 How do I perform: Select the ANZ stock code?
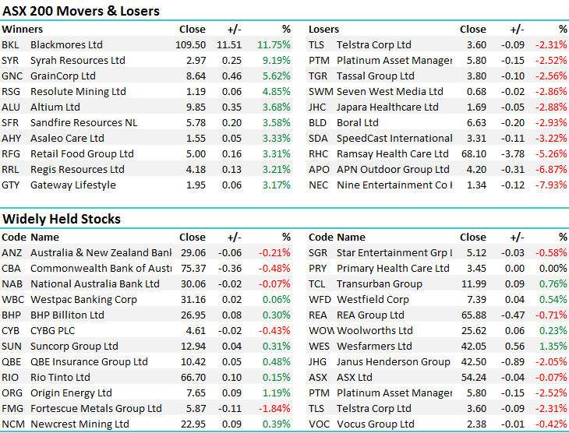pyautogui.click(x=12, y=253)
